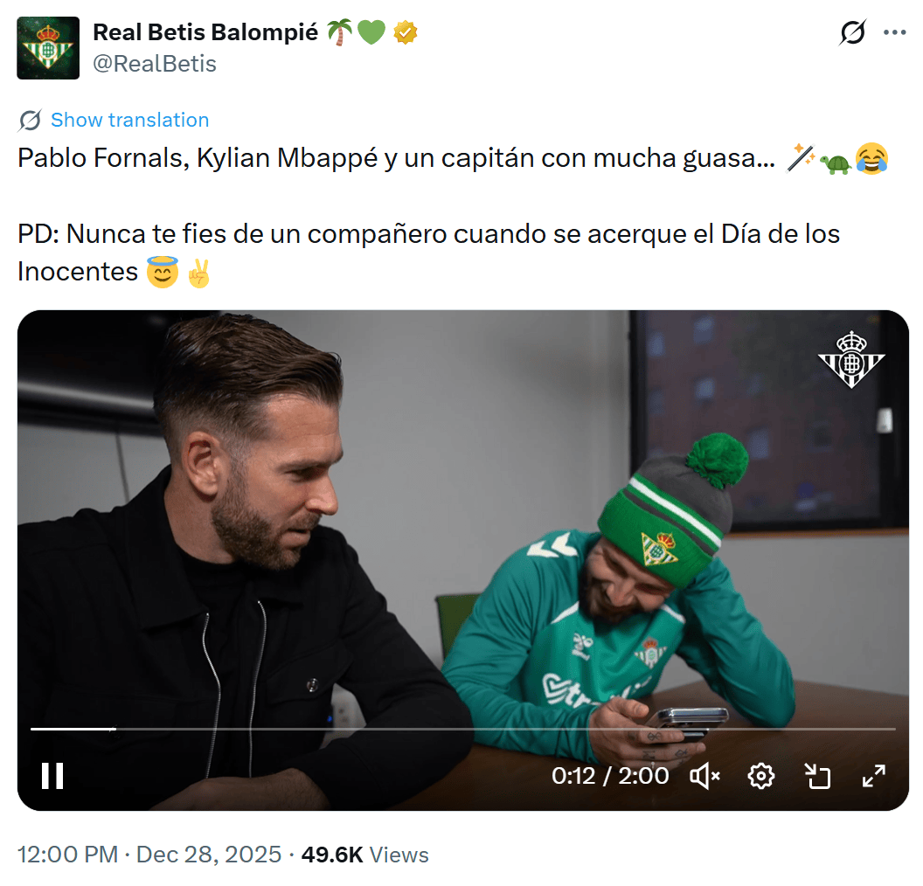The height and width of the screenshot is (886, 923).
Task: Click the 0:12 / 2:00 time display
Action: pos(610,776)
